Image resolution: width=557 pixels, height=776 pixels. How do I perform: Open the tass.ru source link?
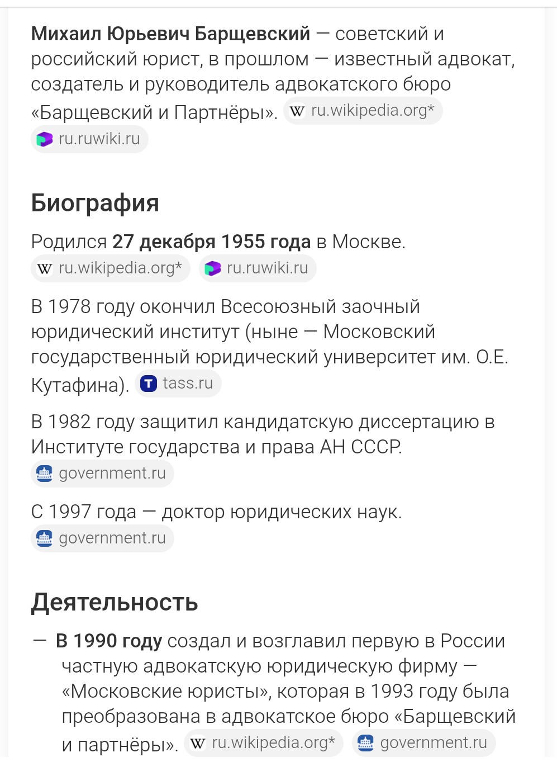point(188,384)
